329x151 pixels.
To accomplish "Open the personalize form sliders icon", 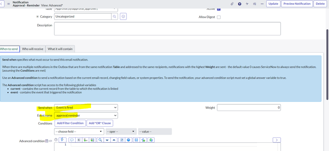I will [255, 4].
